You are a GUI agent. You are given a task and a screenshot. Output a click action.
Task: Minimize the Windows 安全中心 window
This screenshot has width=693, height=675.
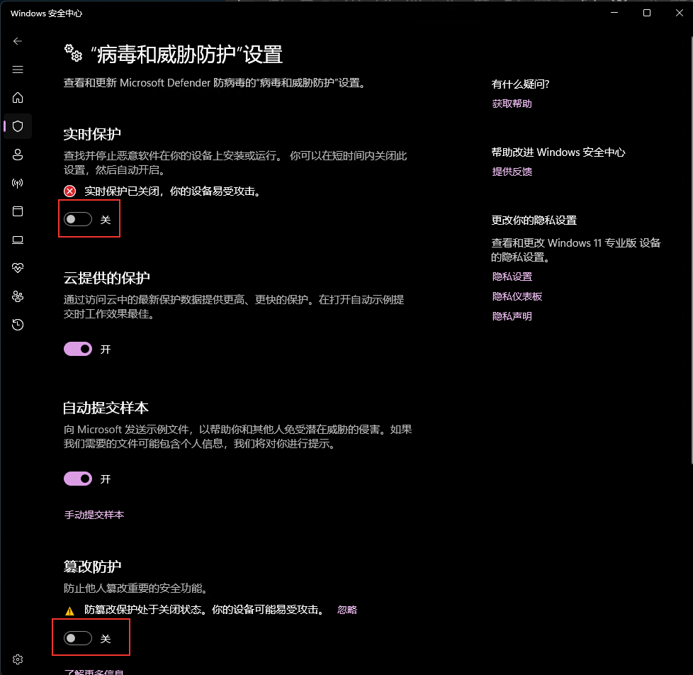coord(614,13)
